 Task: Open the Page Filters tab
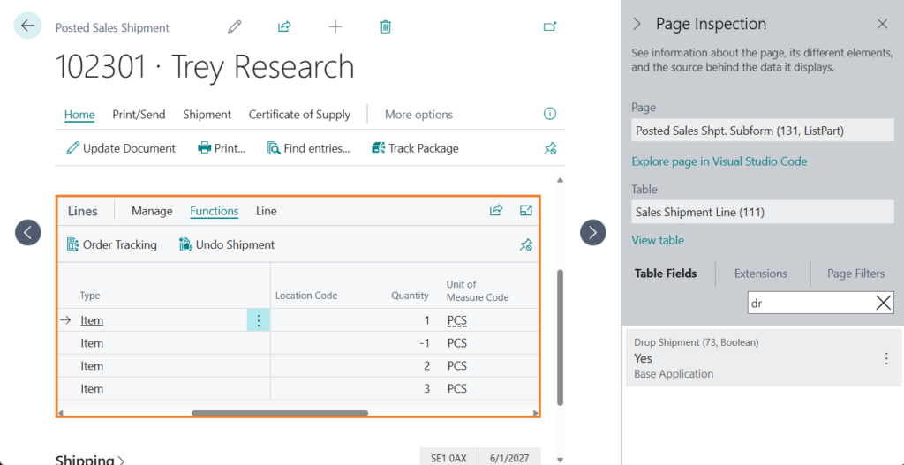[855, 274]
